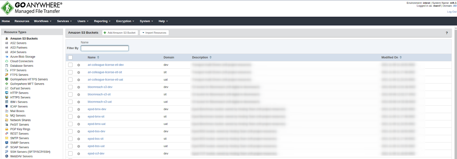Click the PGP Key Rings icon
Viewport: 457px width, 159px height.
pos(7,129)
